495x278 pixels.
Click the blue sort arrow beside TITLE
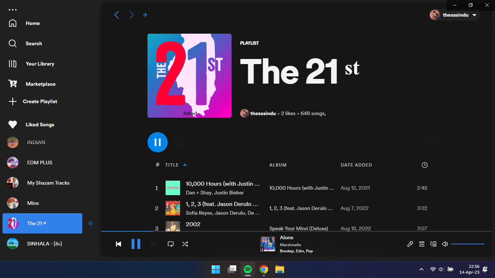click(185, 165)
